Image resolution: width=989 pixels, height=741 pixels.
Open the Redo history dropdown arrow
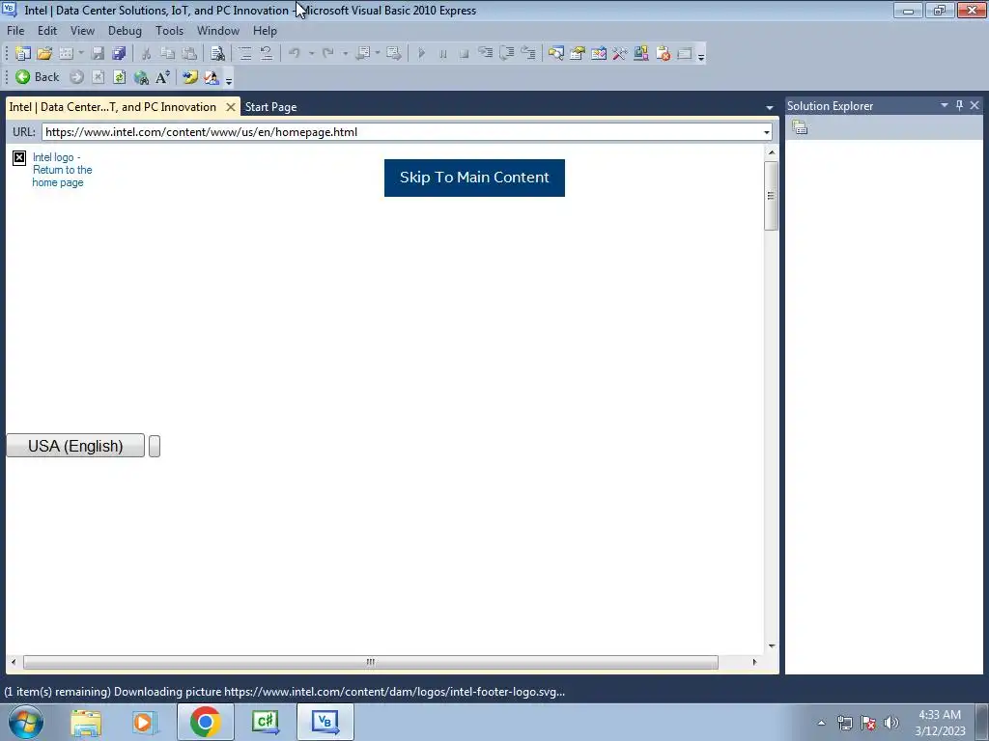345,54
